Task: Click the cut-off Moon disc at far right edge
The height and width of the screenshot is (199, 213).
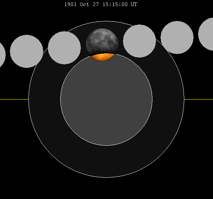Action: tap(207, 34)
